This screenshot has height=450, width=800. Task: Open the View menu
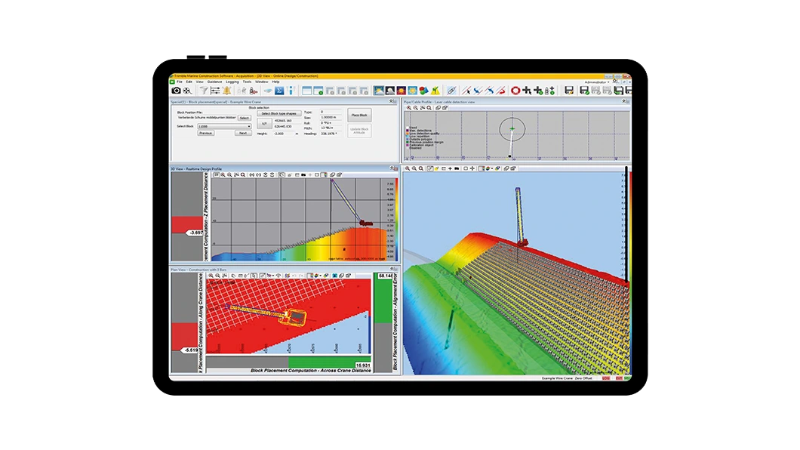coord(199,82)
